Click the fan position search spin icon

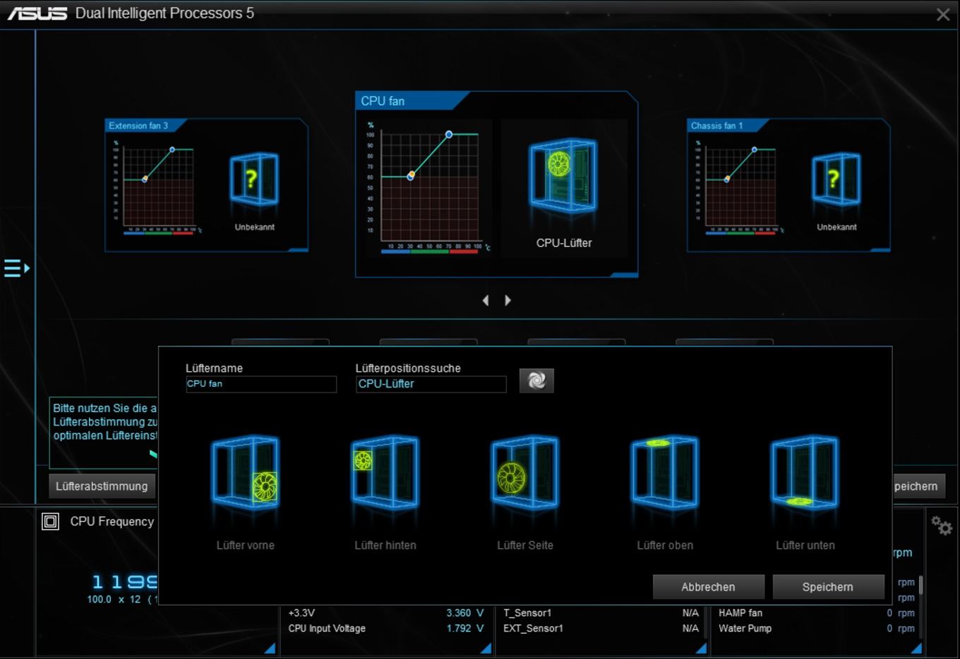536,381
